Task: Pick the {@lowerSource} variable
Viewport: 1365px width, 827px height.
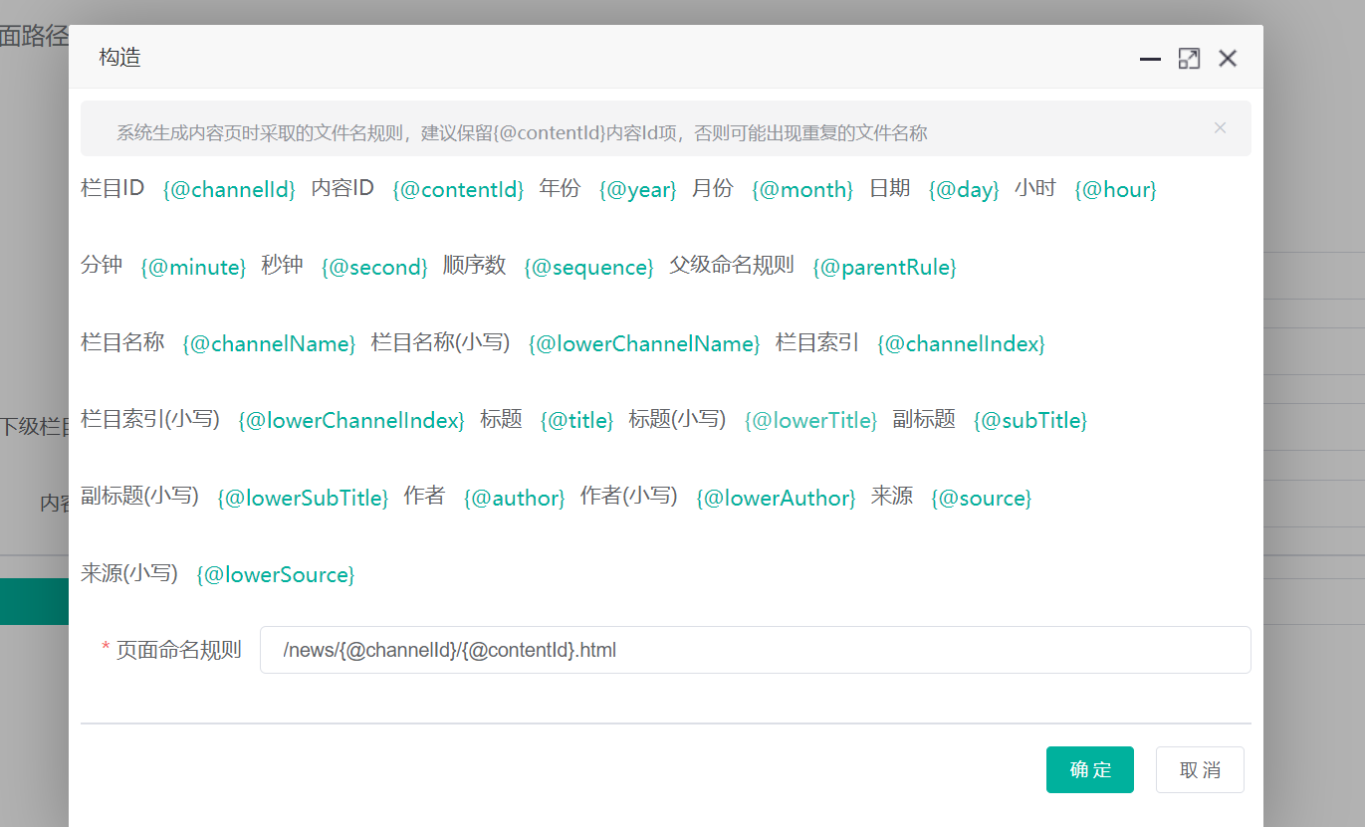Action: (275, 574)
